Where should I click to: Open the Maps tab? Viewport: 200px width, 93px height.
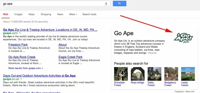[32, 14]
